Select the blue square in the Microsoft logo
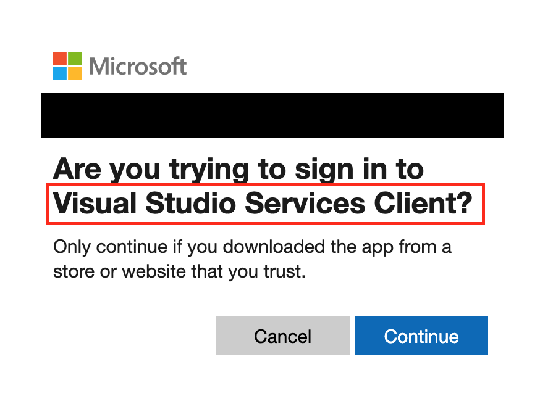 click(x=60, y=73)
